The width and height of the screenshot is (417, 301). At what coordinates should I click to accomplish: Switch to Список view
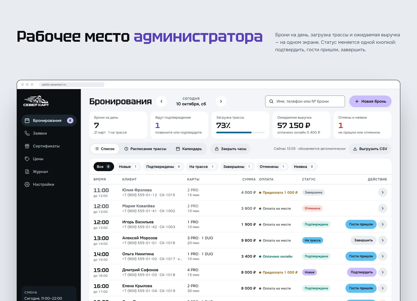(105, 149)
